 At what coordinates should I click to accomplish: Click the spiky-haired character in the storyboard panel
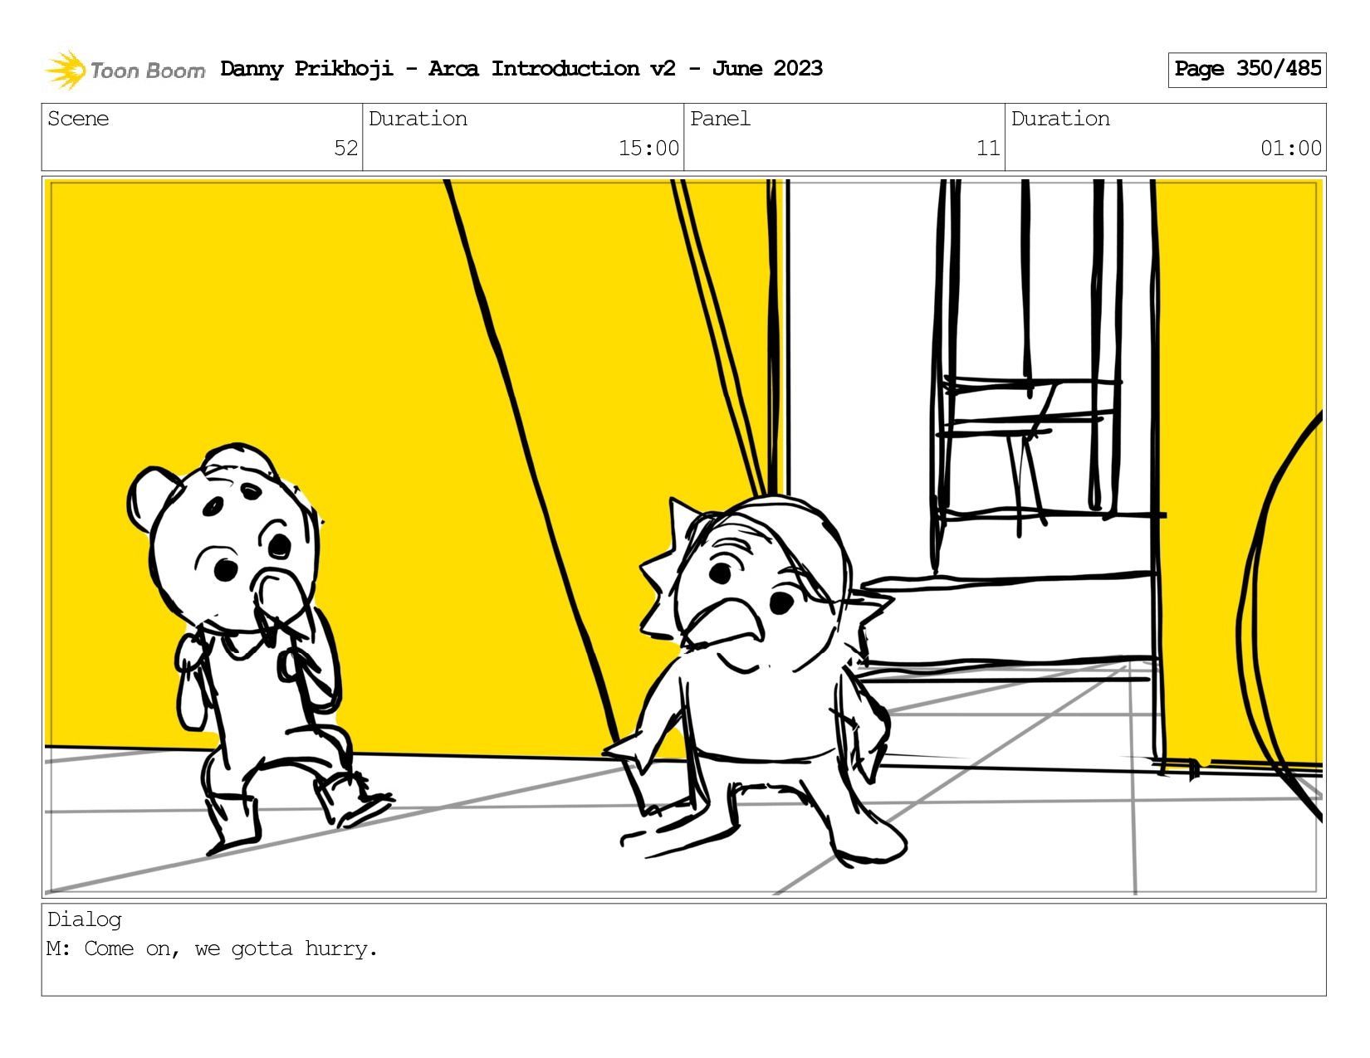pyautogui.click(x=756, y=680)
